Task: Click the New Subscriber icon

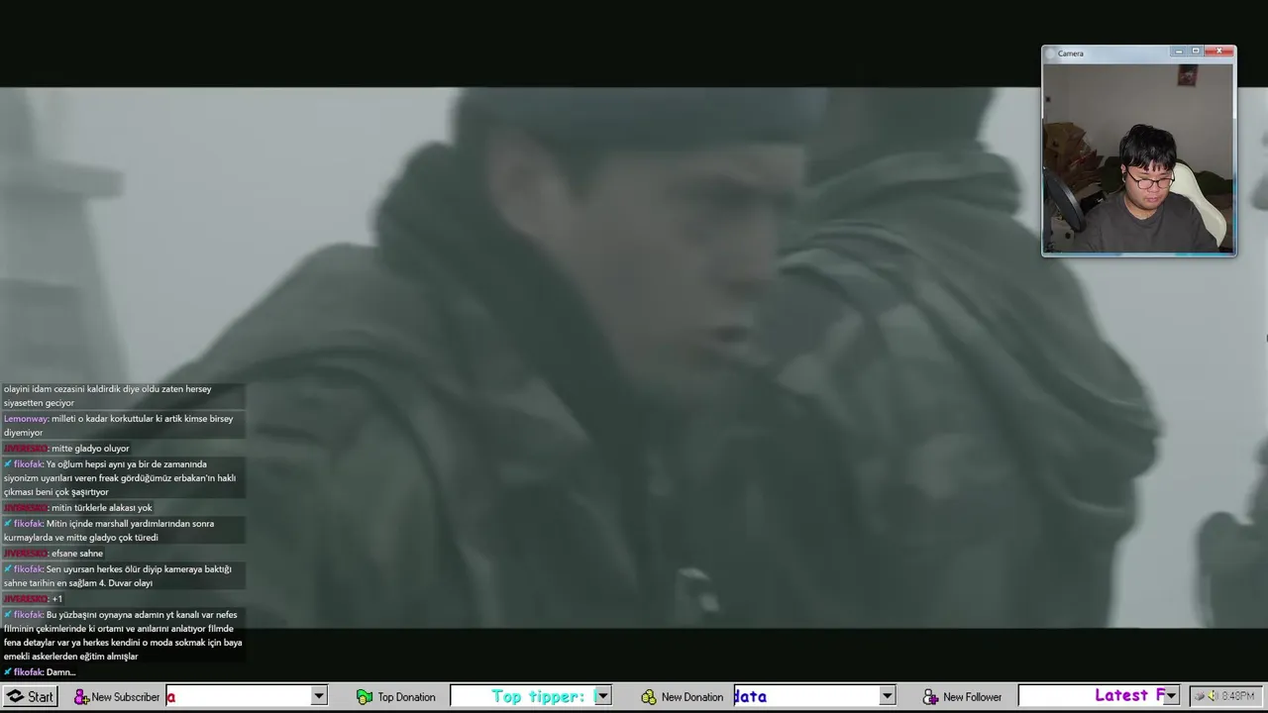Action: tap(81, 697)
